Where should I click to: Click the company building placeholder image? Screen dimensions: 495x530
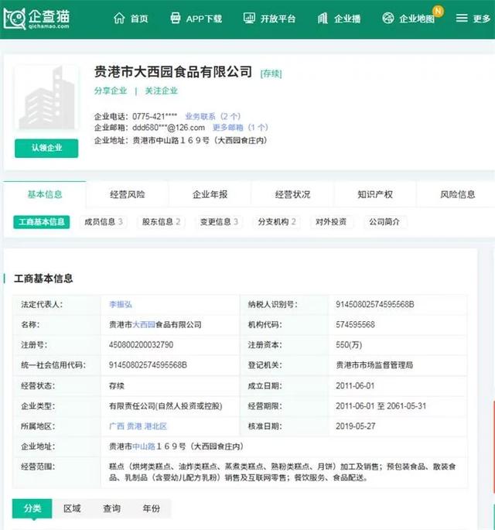click(x=46, y=98)
